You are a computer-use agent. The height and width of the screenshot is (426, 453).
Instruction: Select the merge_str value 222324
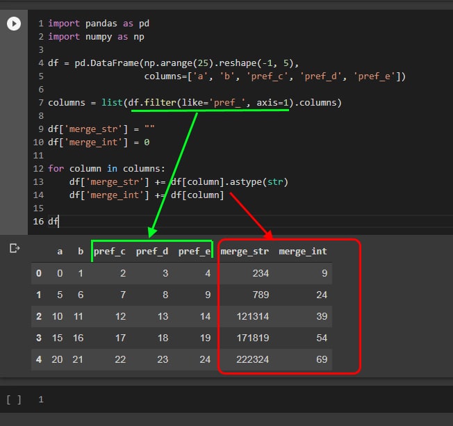(253, 359)
